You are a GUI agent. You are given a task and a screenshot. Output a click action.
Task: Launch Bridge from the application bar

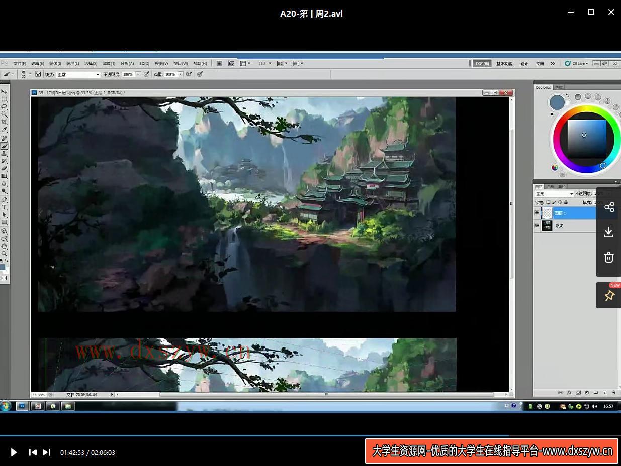coord(219,63)
